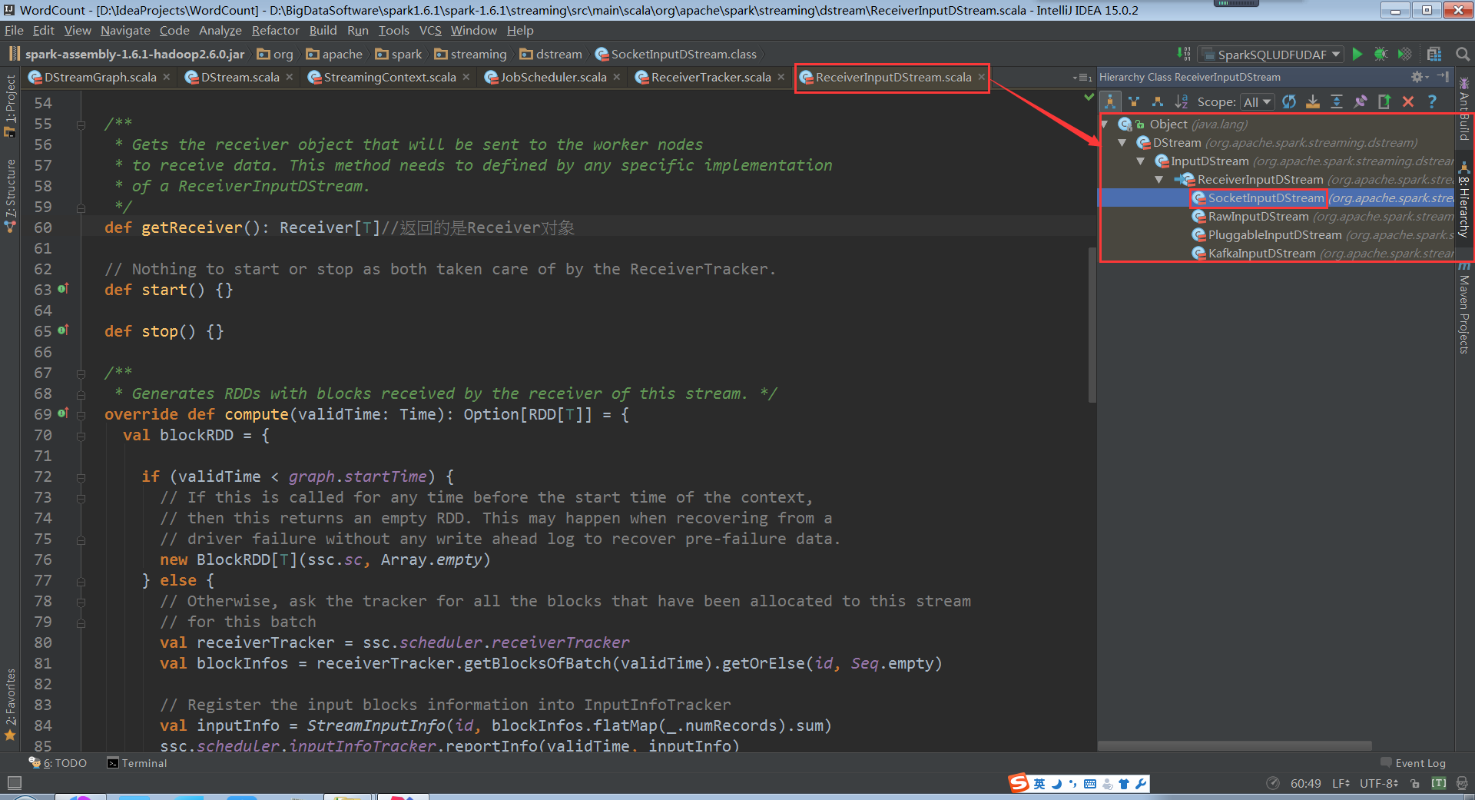Open Project Structure dialog icon

tap(1434, 54)
